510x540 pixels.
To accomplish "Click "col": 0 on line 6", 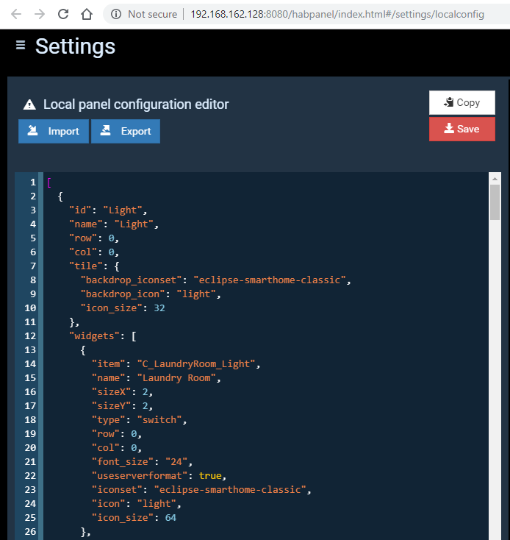I will click(94, 252).
